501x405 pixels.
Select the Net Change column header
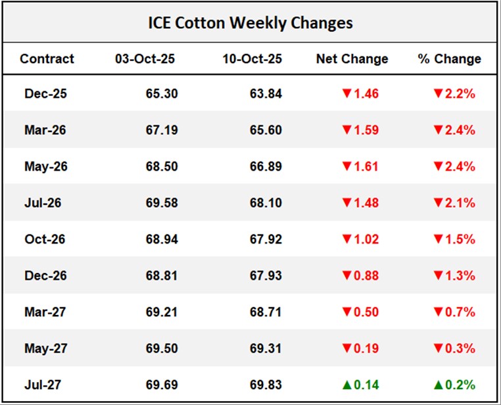click(352, 59)
